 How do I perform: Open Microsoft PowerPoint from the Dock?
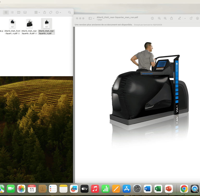click(169, 189)
